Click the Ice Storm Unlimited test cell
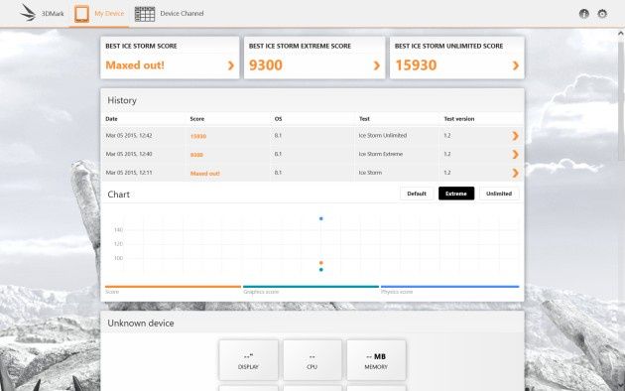625x391 pixels. [x=383, y=136]
